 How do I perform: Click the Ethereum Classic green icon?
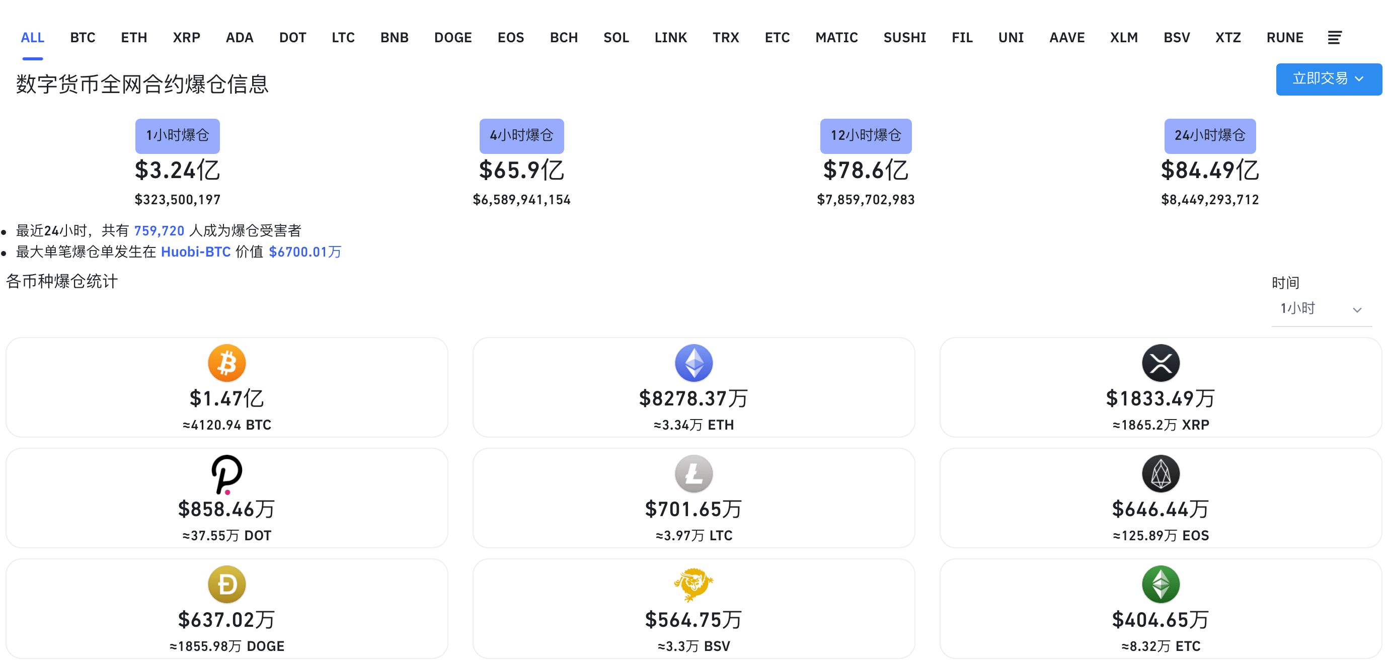tap(1161, 584)
